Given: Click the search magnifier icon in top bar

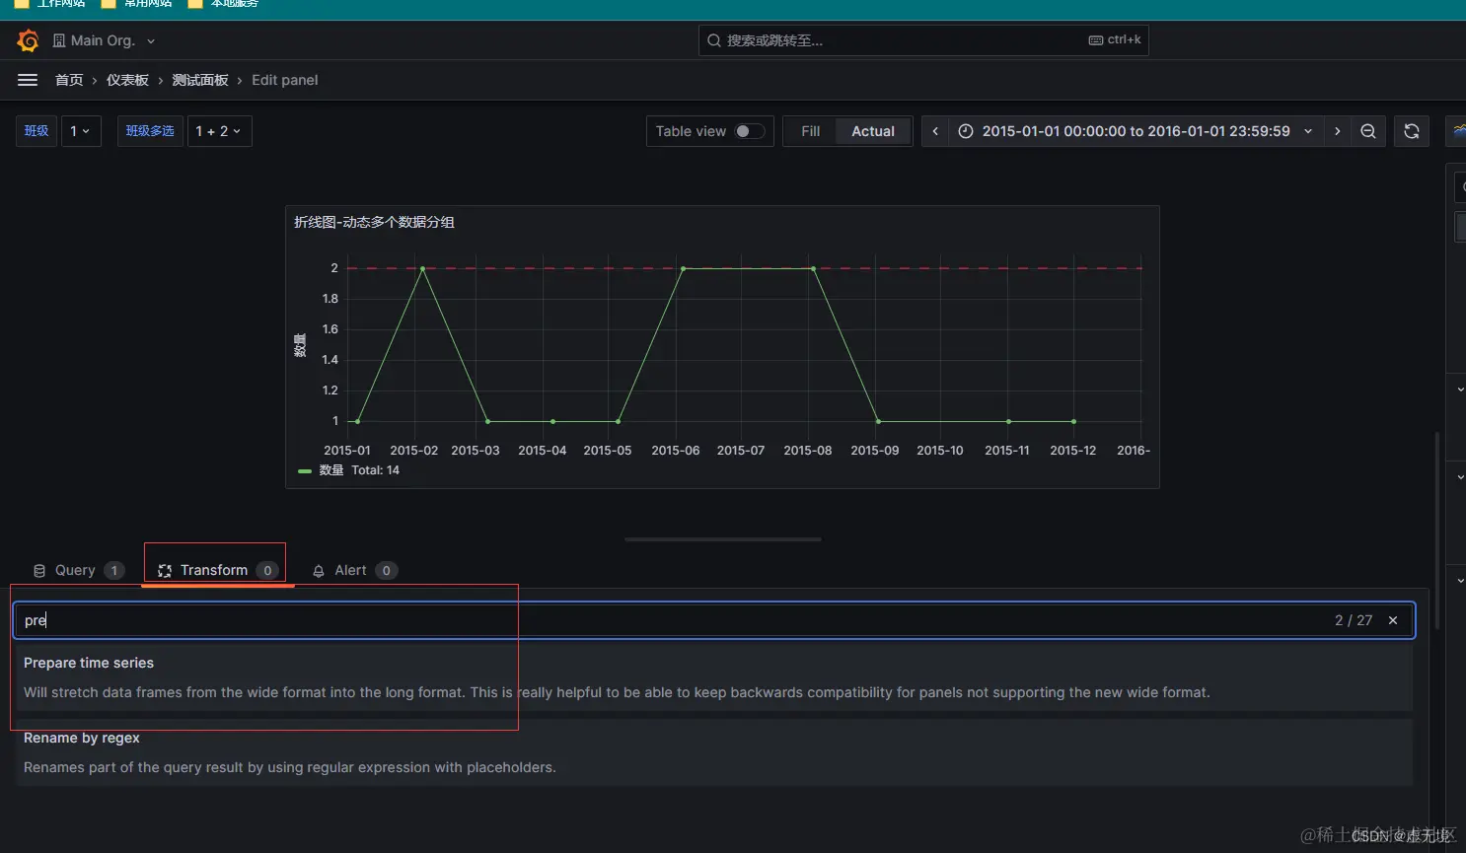Looking at the screenshot, I should [714, 40].
